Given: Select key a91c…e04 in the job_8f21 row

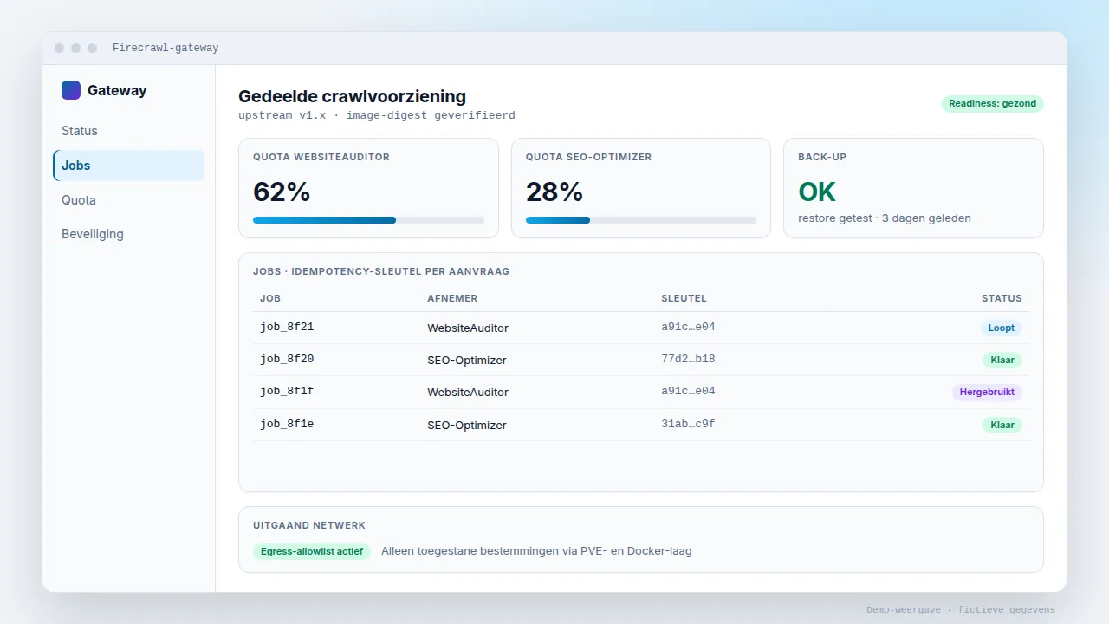Looking at the screenshot, I should [x=688, y=328].
